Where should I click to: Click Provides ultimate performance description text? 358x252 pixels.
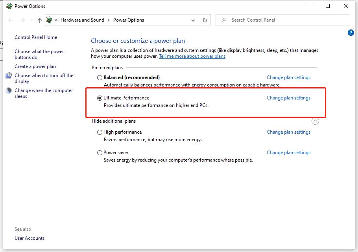[156, 105]
